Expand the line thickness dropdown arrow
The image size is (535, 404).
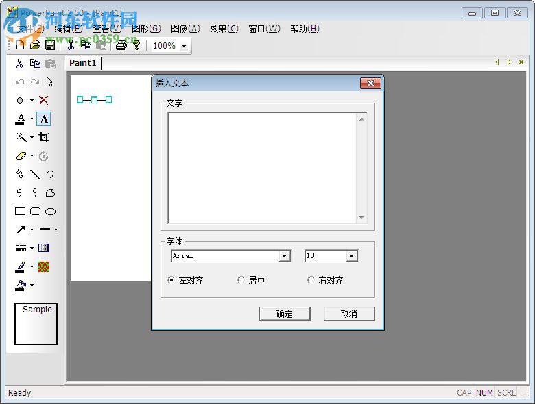56,229
